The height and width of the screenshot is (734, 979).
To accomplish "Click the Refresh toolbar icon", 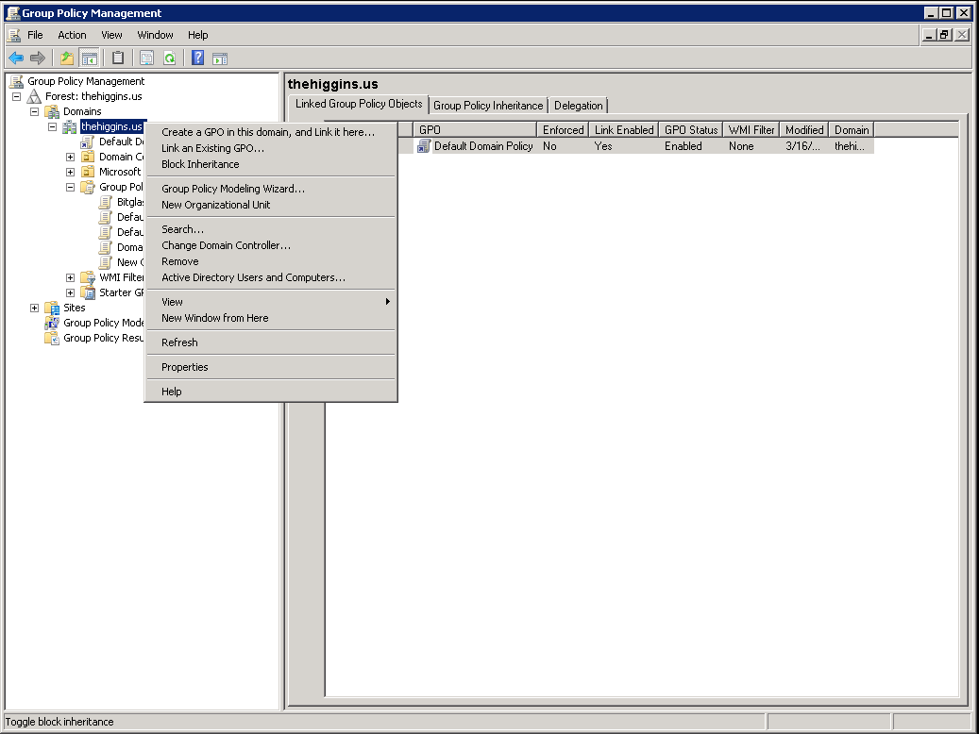I will [x=170, y=57].
